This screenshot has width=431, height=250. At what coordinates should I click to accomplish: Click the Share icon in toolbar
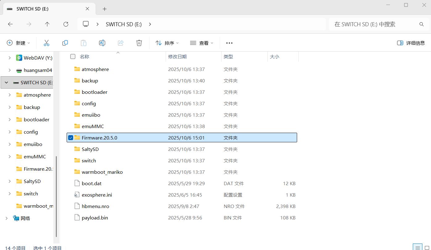point(121,43)
